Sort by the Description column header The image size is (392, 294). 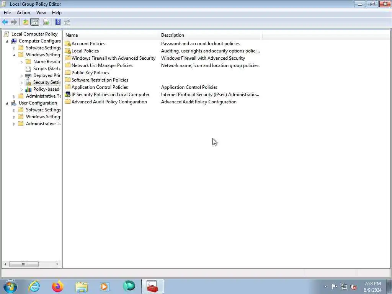[211, 35]
